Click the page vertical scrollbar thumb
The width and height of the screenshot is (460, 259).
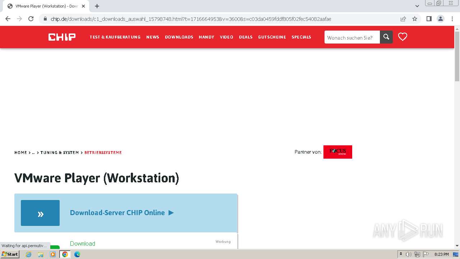pyautogui.click(x=457, y=56)
